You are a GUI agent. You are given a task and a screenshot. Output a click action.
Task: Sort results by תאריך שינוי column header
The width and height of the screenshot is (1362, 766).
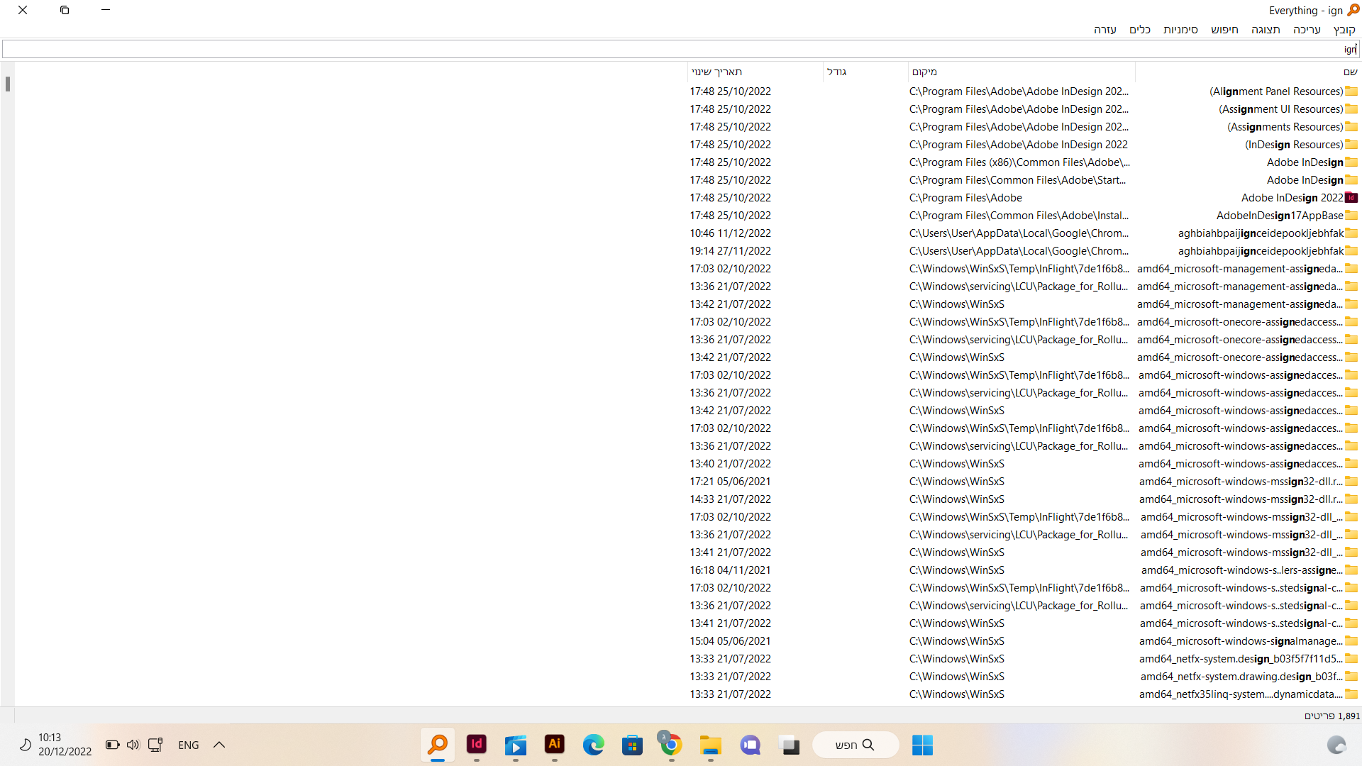pos(716,72)
